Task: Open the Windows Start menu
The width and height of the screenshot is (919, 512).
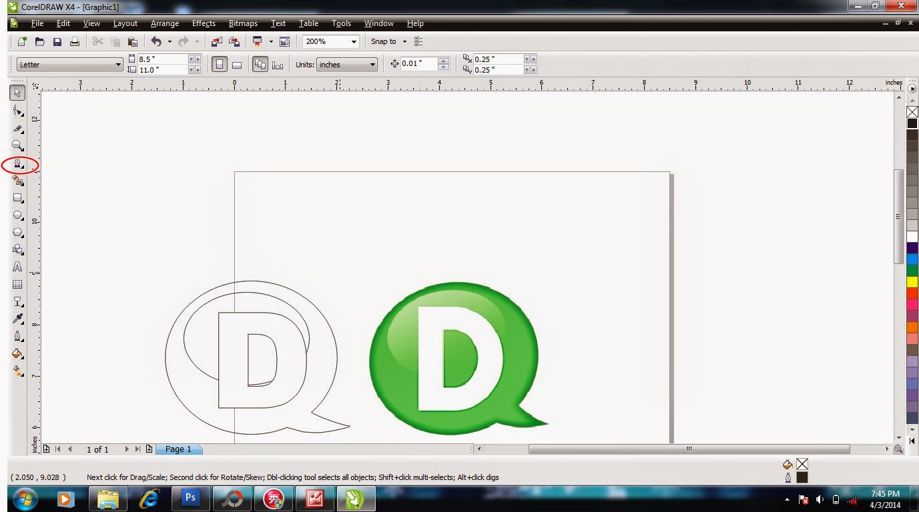Action: coord(25,499)
